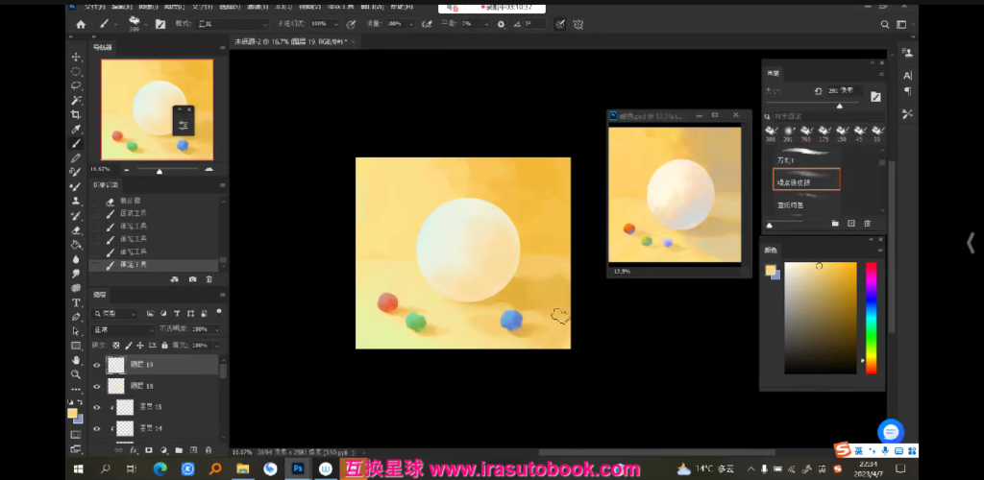
Task: Add a layer mask from Layers panel bottom
Action: point(149,450)
